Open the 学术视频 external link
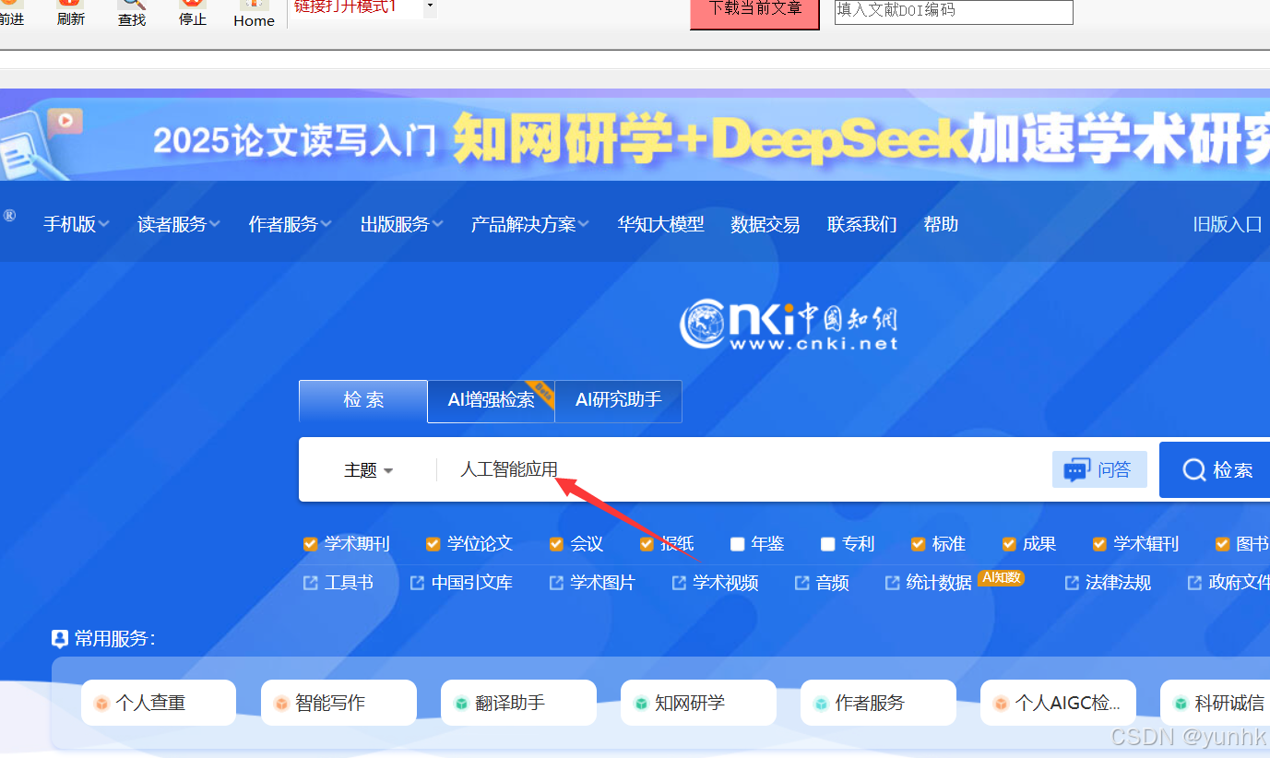The height and width of the screenshot is (758, 1270). coord(715,583)
